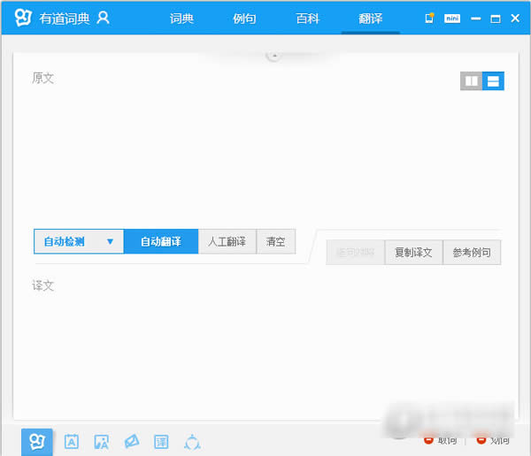Screen dimensions: 531x456
Task: Toggle 划词 selection translate option
Action: [x=493, y=440]
